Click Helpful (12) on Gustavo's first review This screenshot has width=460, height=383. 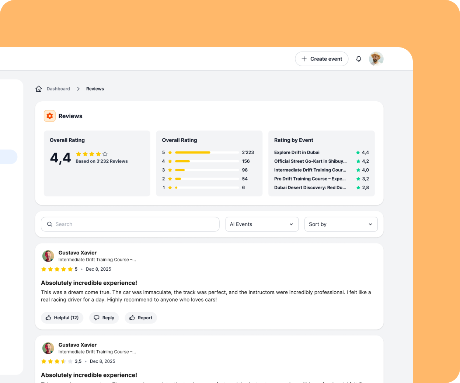[62, 317]
